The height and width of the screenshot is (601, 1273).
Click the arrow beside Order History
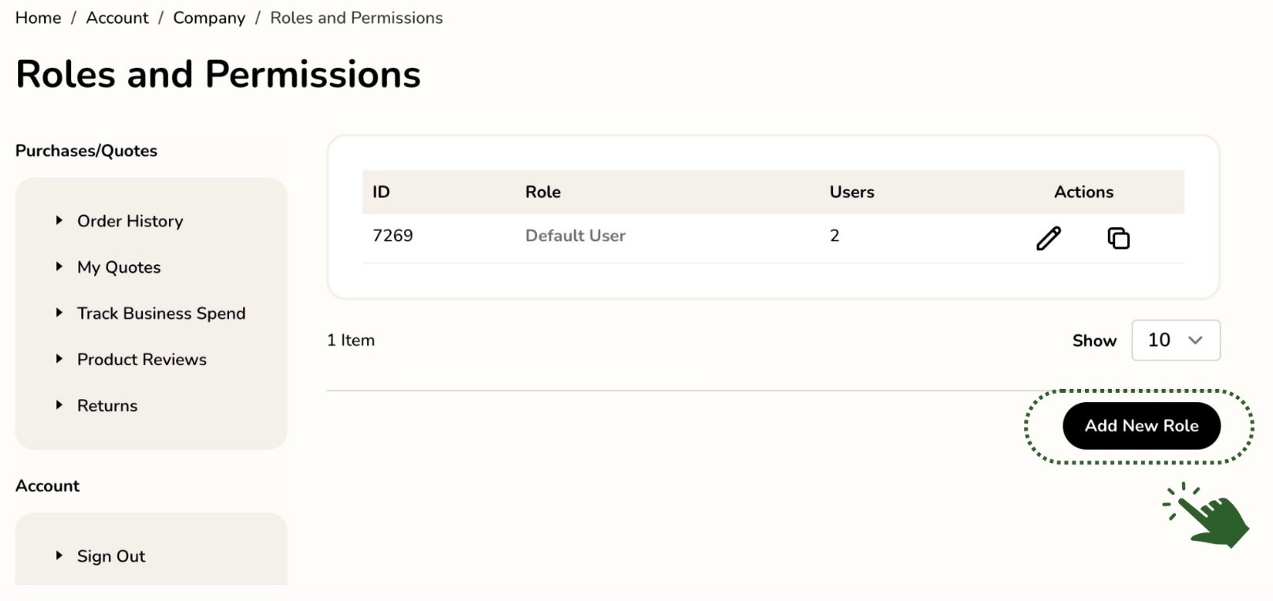tap(58, 220)
